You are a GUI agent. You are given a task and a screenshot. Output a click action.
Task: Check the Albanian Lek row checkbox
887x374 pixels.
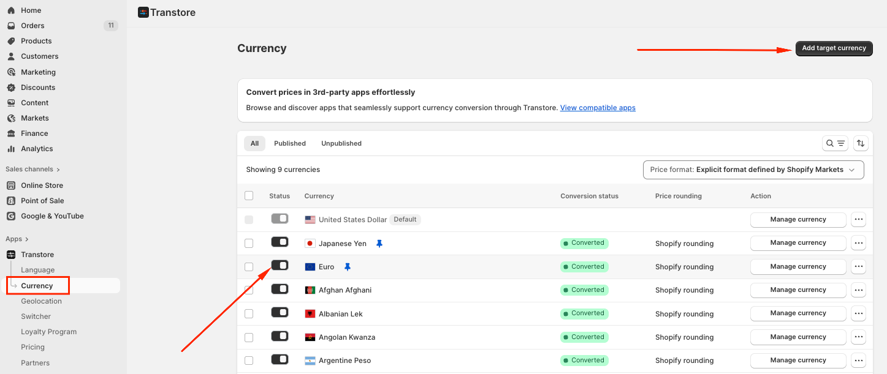point(249,314)
